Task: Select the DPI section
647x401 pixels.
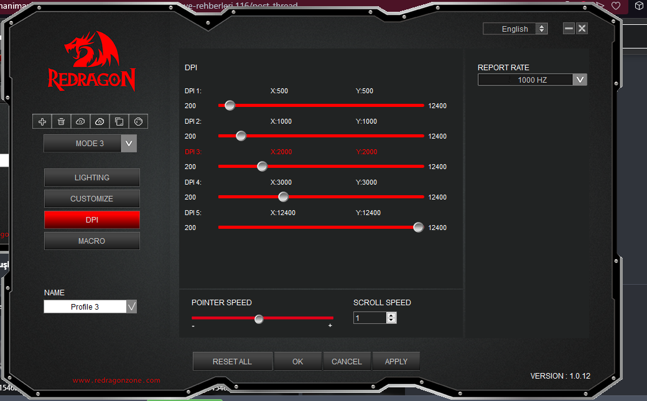Action: (92, 220)
